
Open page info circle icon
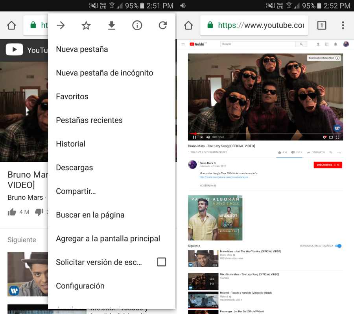[137, 25]
